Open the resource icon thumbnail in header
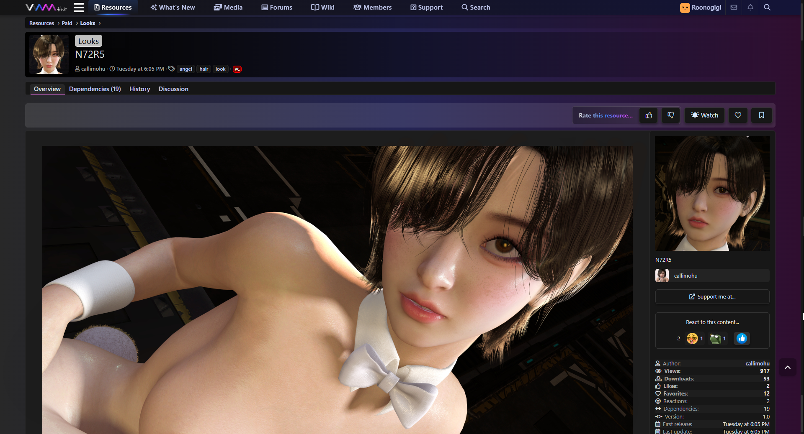Viewport: 804px width, 434px height. point(49,54)
